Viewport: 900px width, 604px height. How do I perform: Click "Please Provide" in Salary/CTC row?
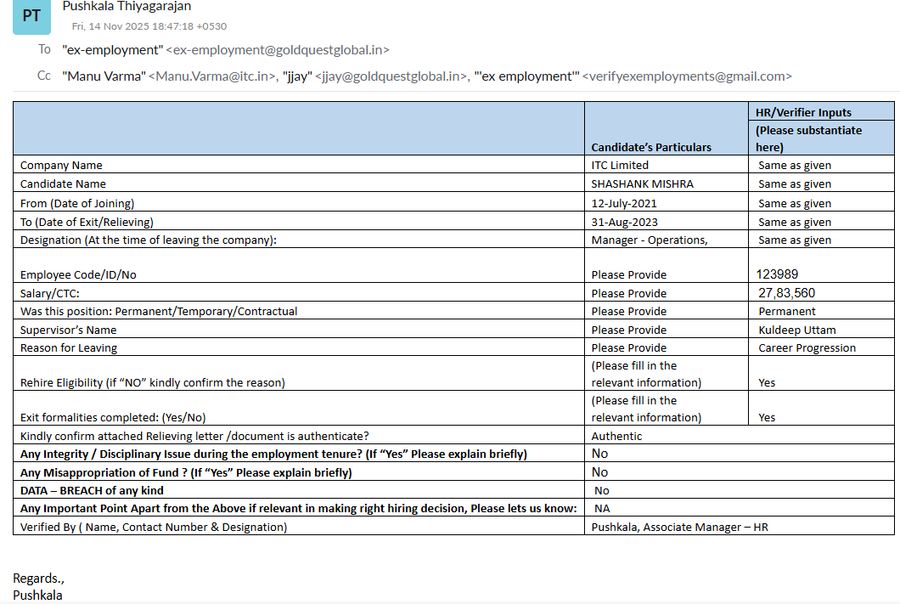pos(629,293)
